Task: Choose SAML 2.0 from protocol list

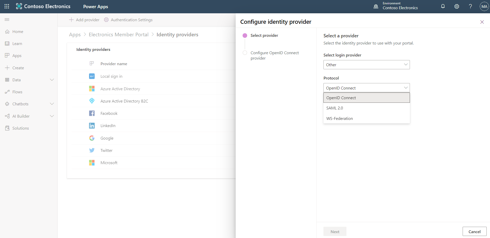Action: point(335,108)
